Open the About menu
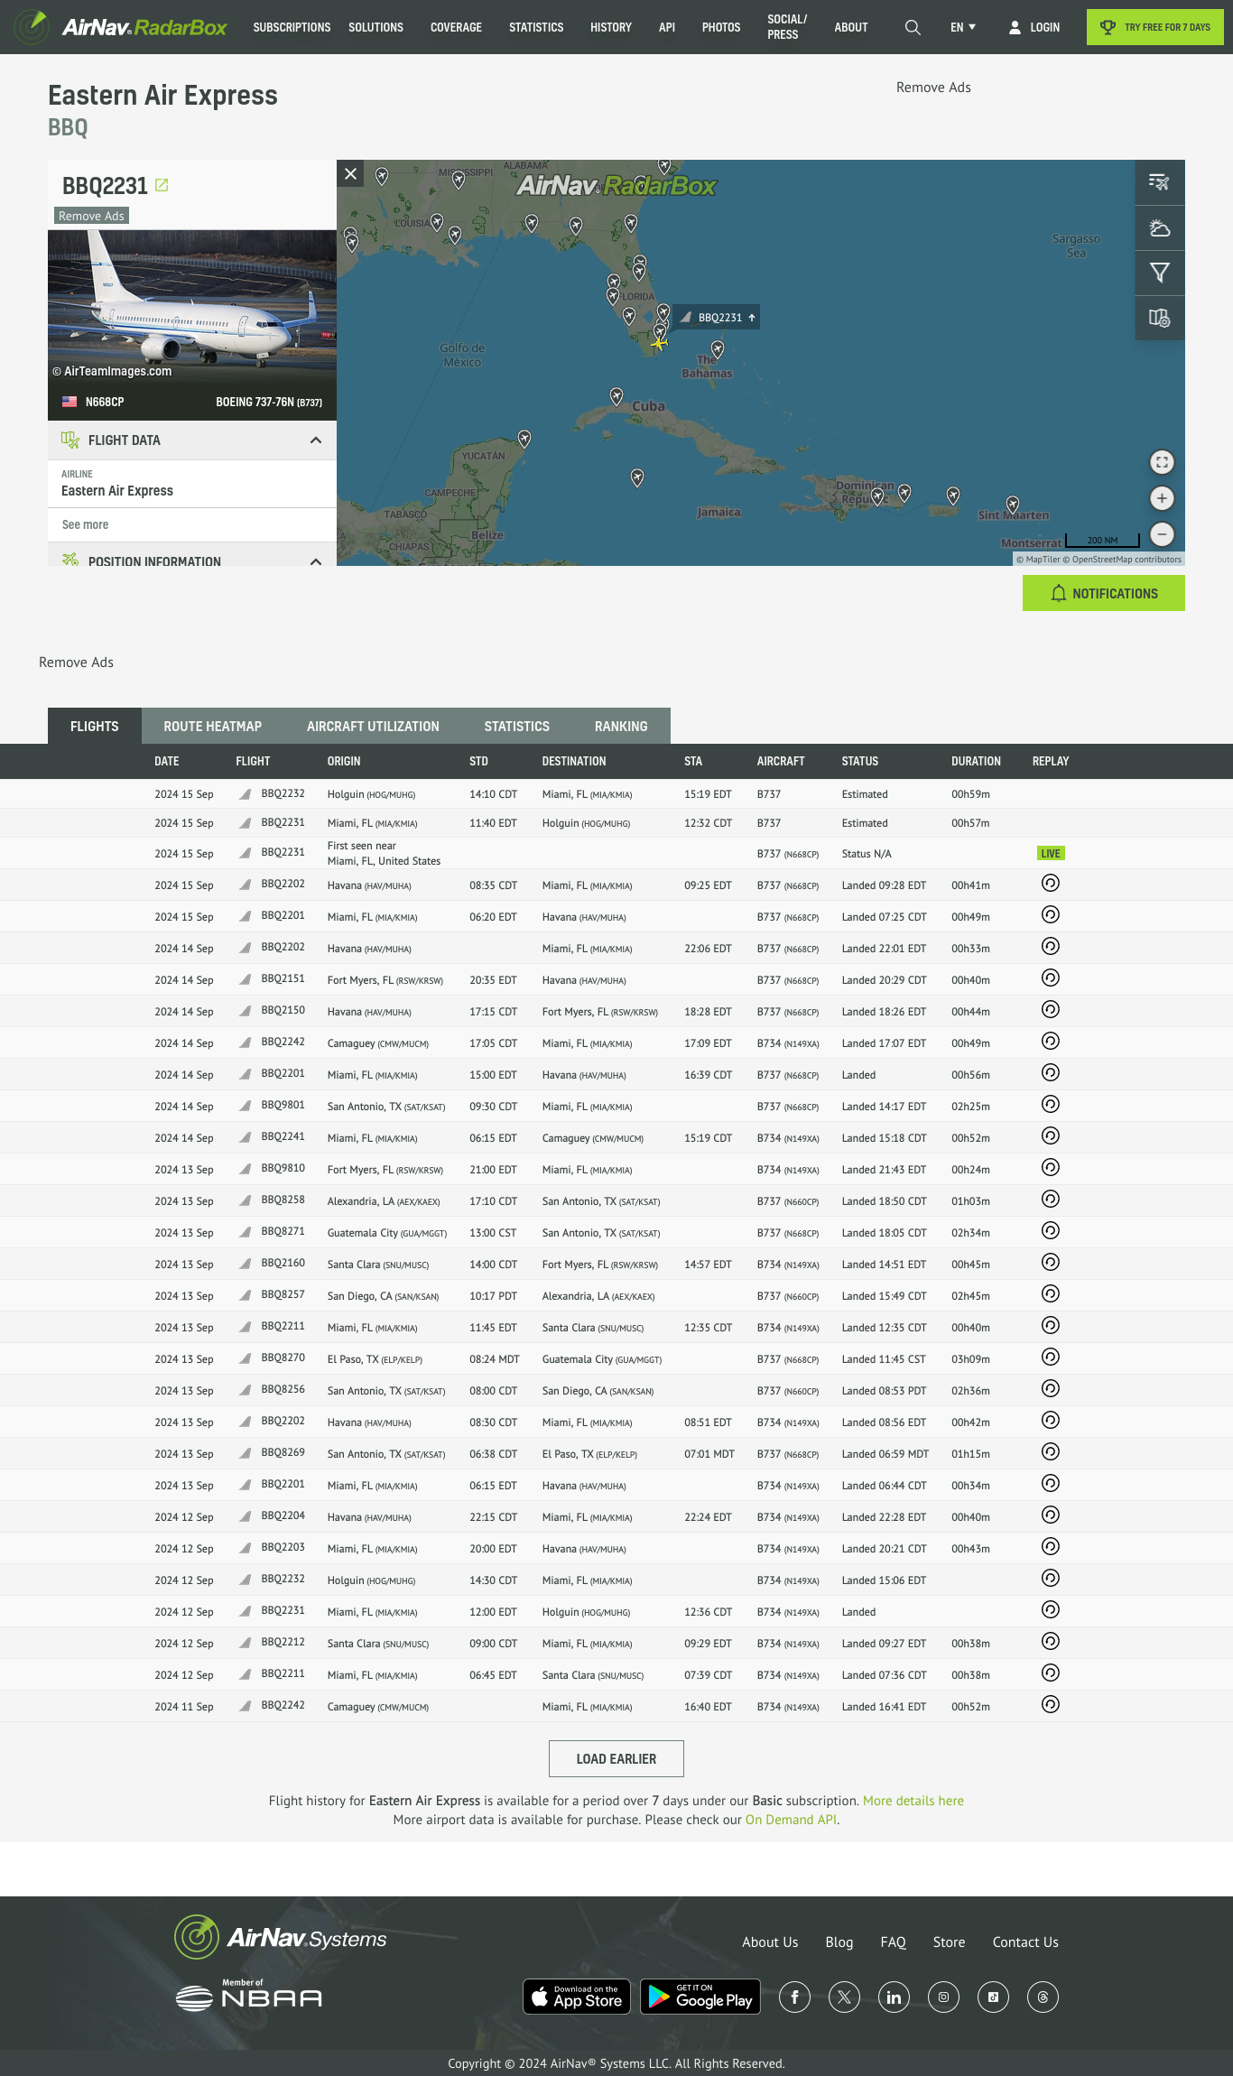 pos(851,27)
